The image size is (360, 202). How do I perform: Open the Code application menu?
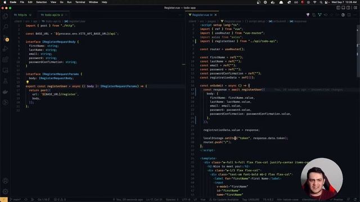coord(13,2)
